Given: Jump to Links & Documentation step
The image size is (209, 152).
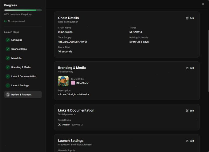Looking at the screenshot, I should [23, 76].
